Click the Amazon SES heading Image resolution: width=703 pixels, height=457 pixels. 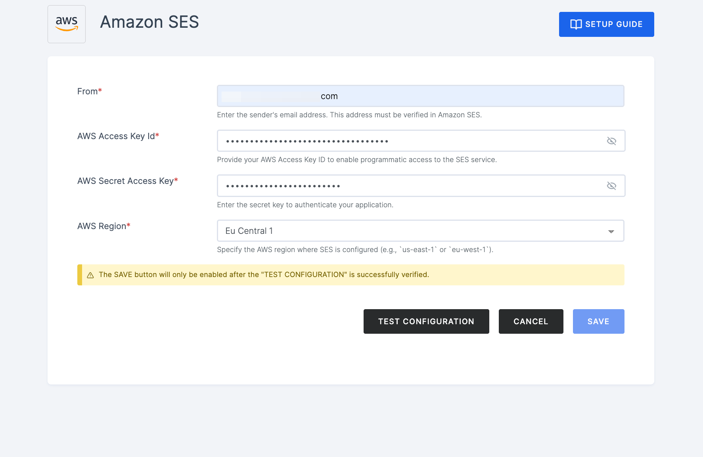(x=149, y=22)
